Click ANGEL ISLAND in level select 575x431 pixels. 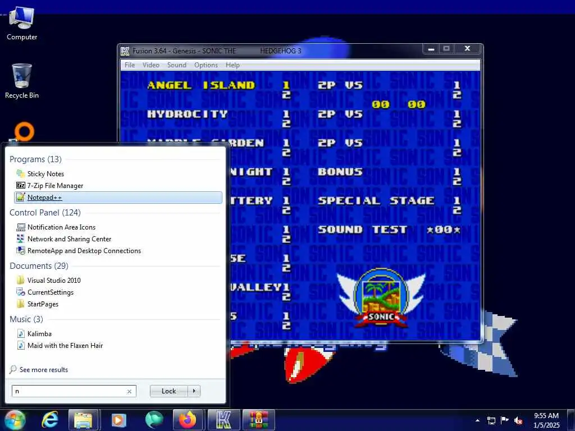click(201, 85)
